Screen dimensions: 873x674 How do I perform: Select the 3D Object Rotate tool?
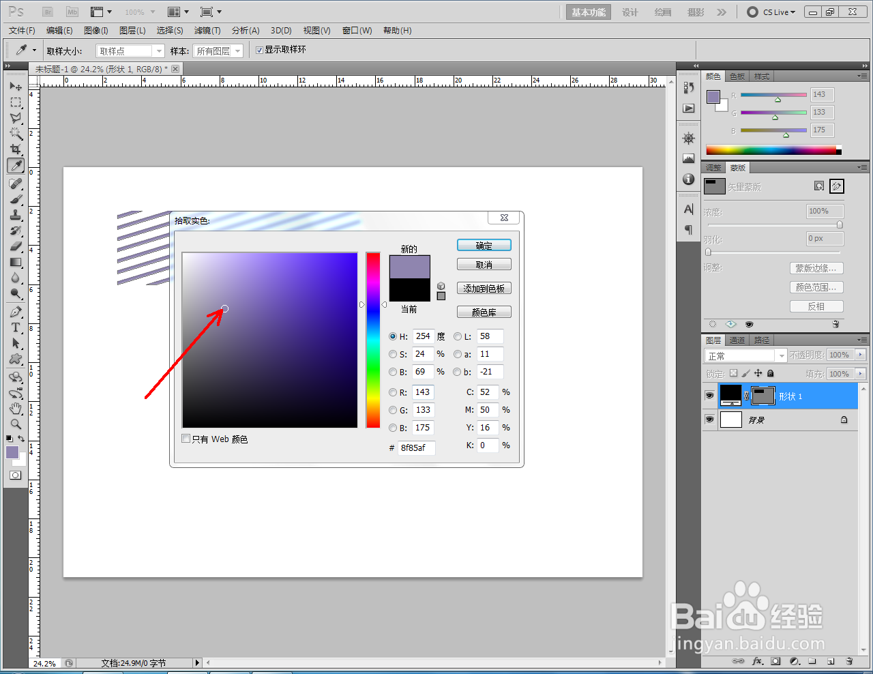tap(16, 377)
